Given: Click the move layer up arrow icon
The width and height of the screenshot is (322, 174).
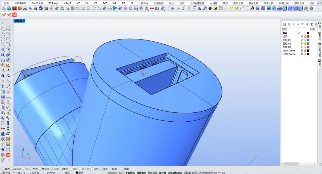Looking at the screenshot, I should tap(298, 24).
